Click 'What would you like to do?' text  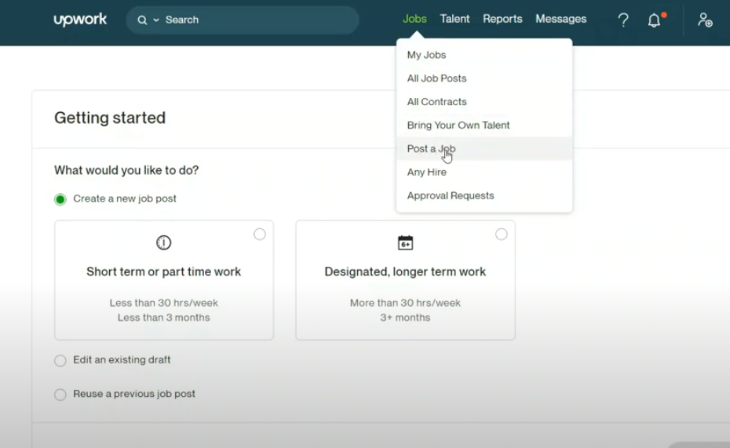(x=126, y=170)
